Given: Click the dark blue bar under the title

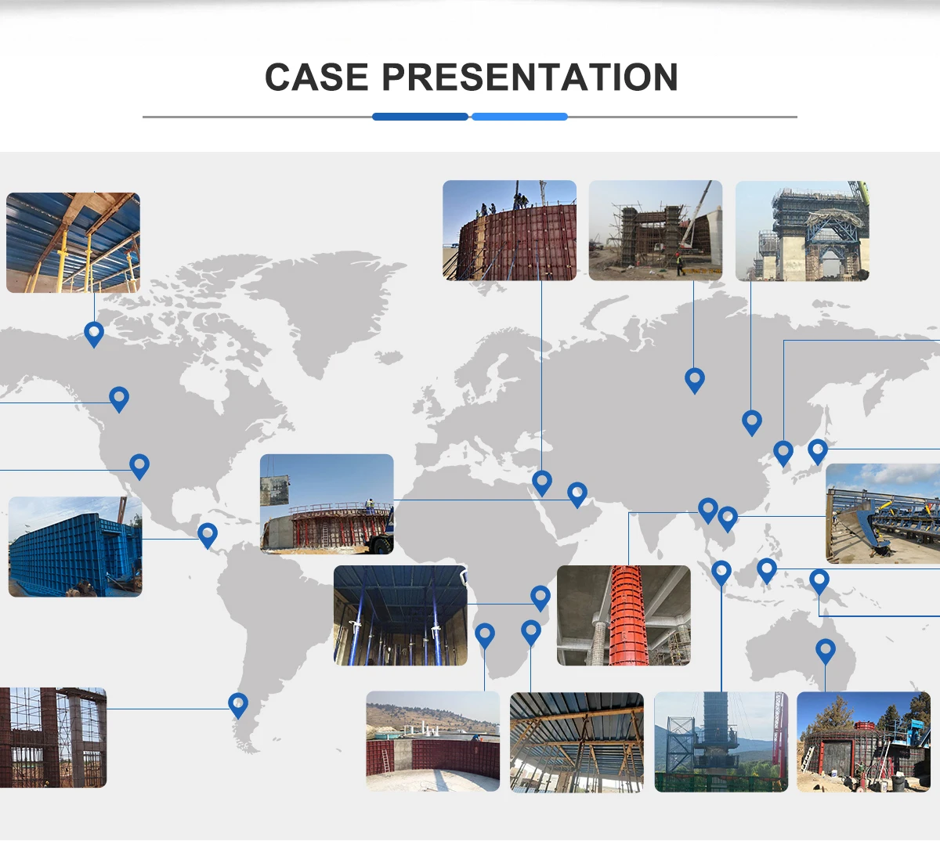Looking at the screenshot, I should [x=420, y=117].
